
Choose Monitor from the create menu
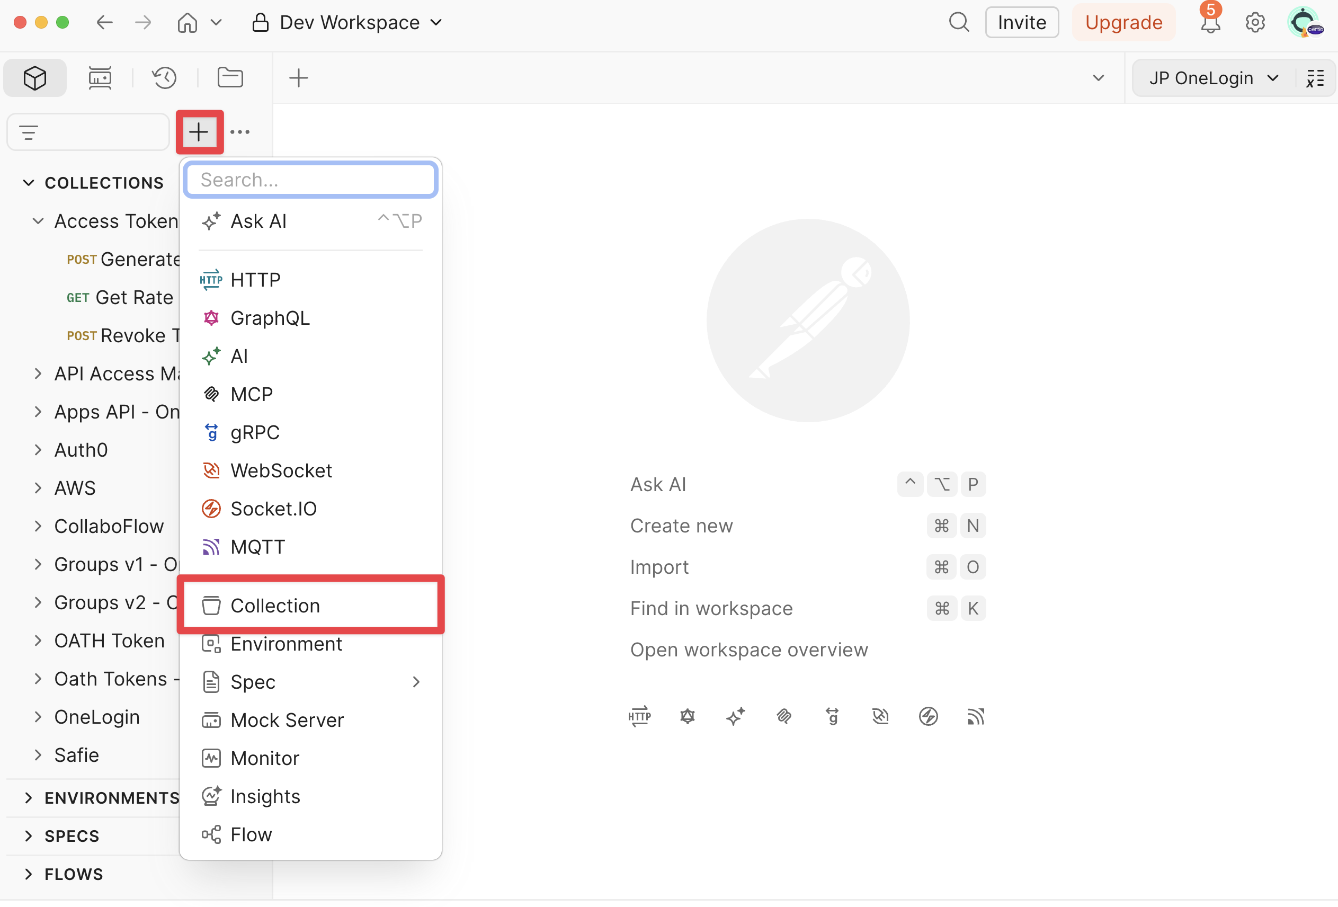point(311,759)
